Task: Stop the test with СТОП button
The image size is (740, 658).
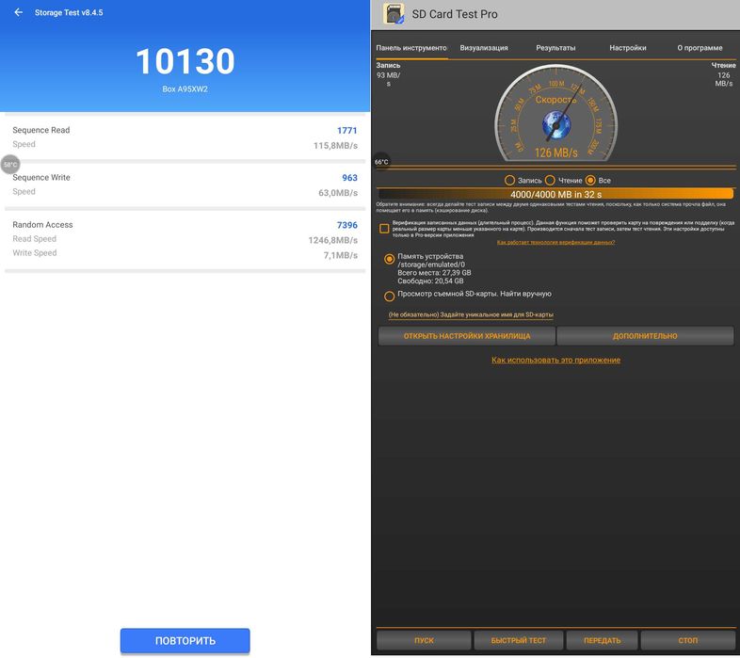Action: [688, 640]
